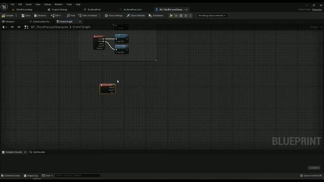The image size is (324, 182).
Task: Click Source Control Off status
Action: [311, 175]
